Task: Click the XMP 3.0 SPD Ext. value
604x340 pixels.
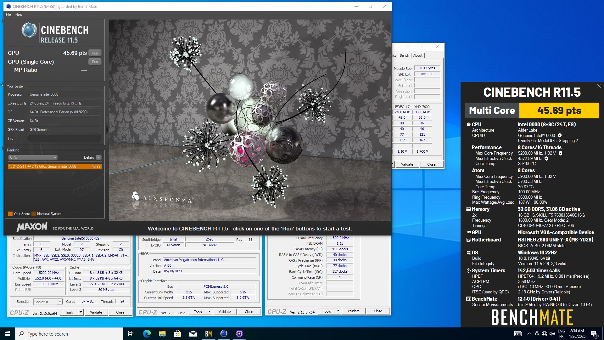Action: click(427, 74)
